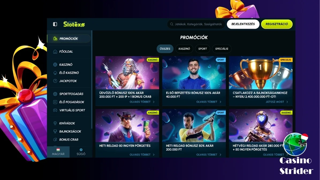The width and height of the screenshot is (320, 180).
Task: Open Kaszinó from the sidebar
Action: (66, 64)
